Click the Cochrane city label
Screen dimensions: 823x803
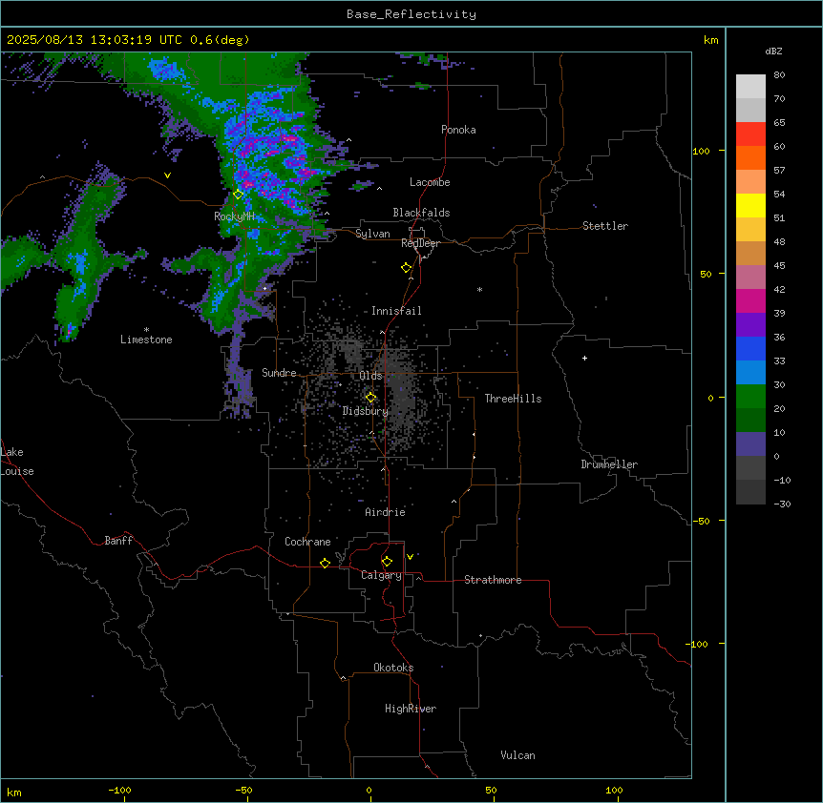coord(307,542)
